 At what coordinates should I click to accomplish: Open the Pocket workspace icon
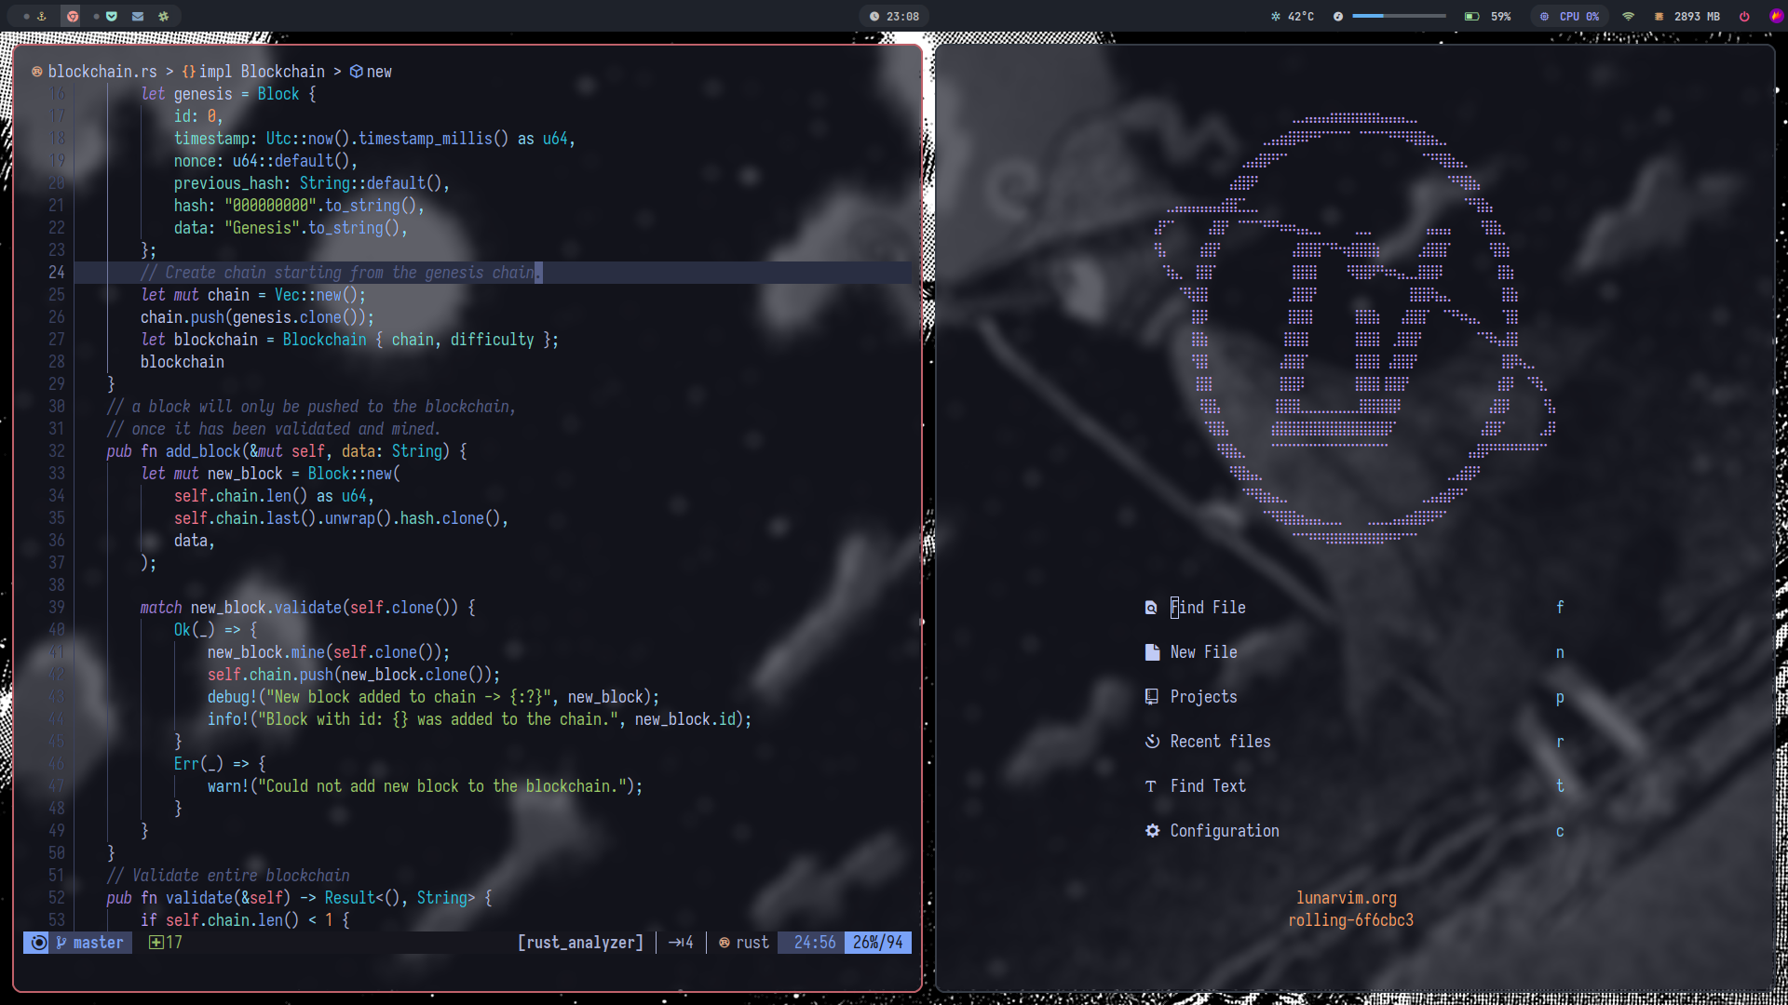[112, 16]
